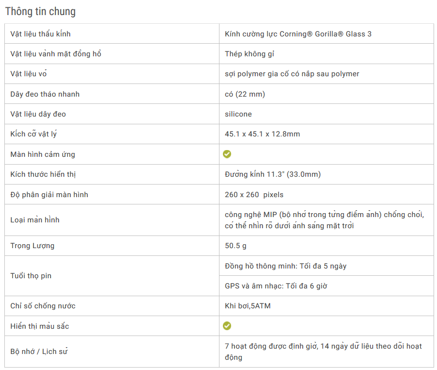Click Đồng hồ thông minh: Tối đa 5 ngày
Image resolution: width=437 pixels, height=370 pixels.
(286, 266)
